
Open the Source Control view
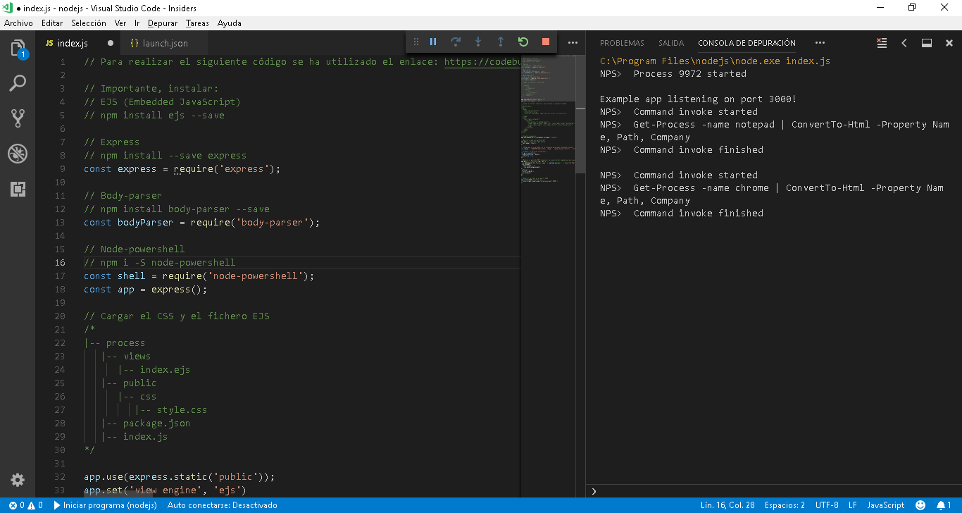pos(18,118)
